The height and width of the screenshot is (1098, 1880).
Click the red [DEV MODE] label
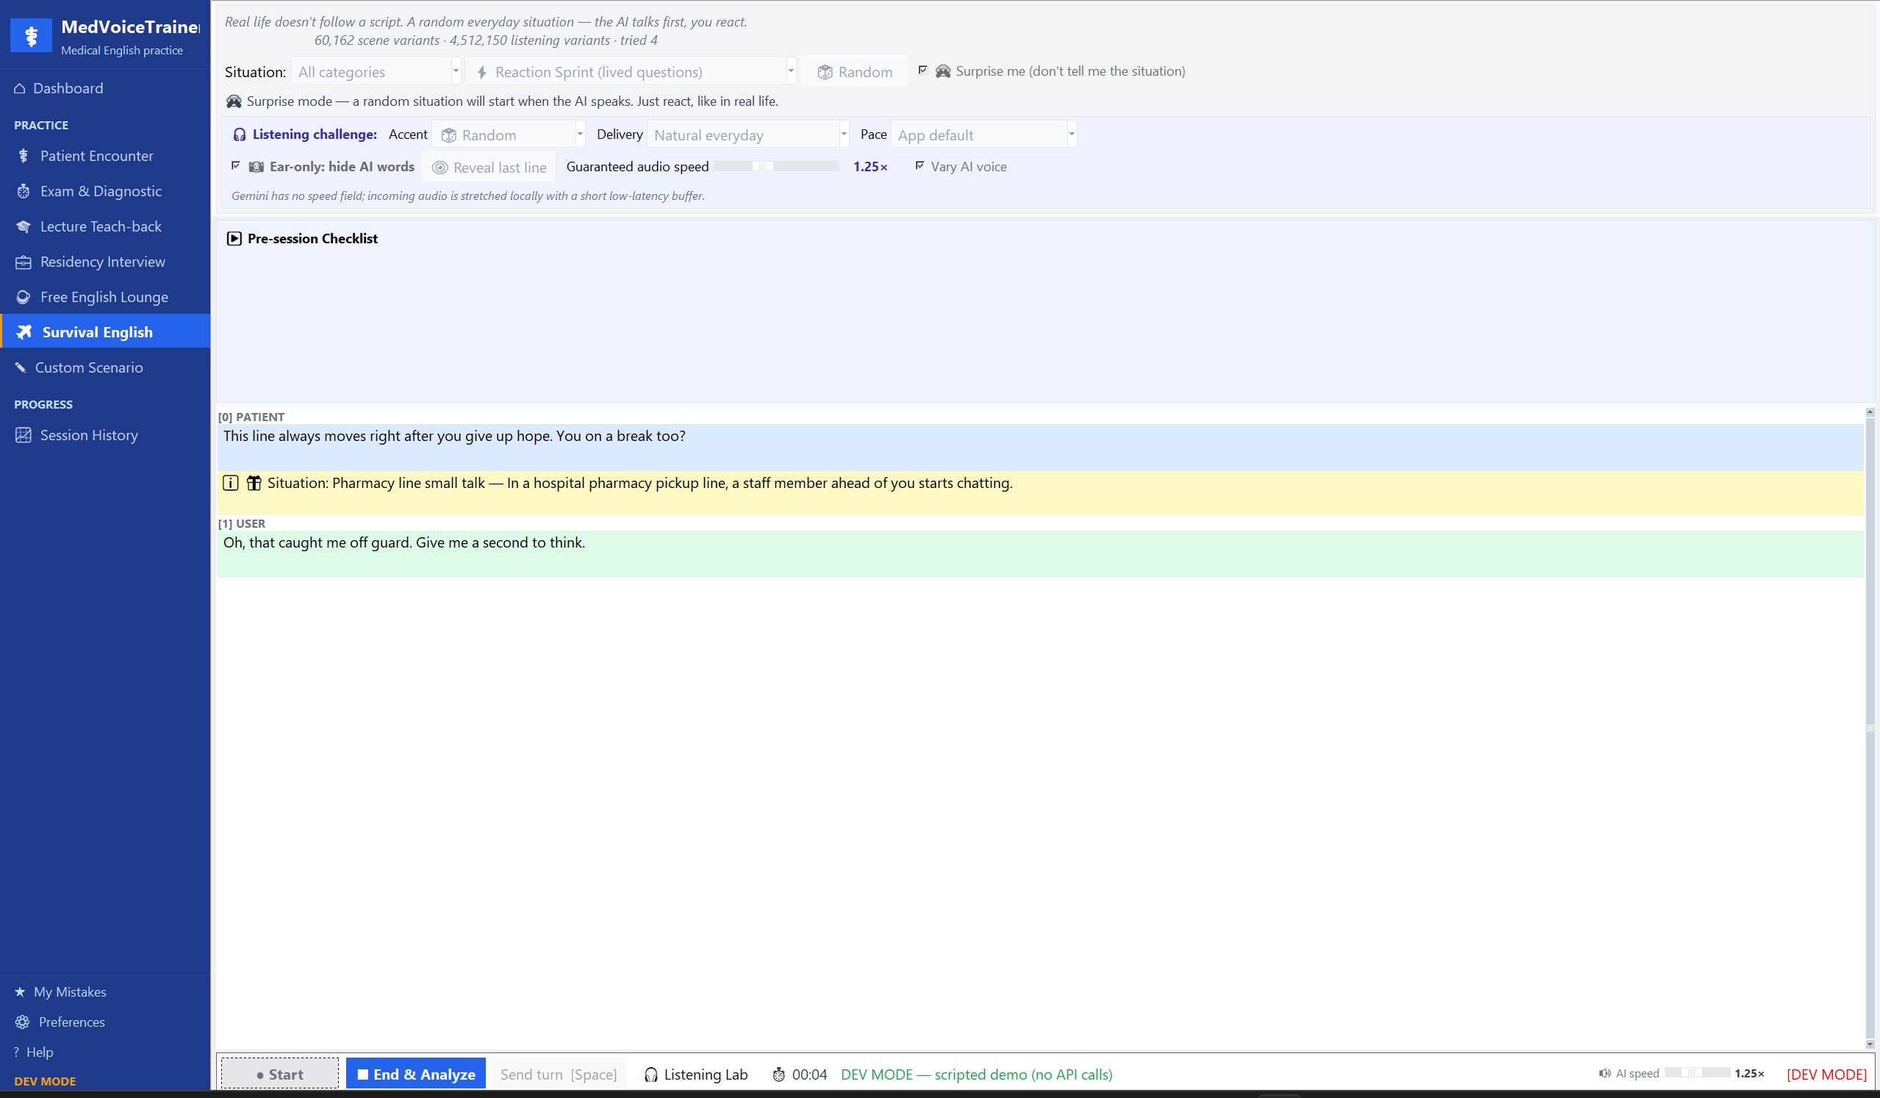click(x=1826, y=1074)
